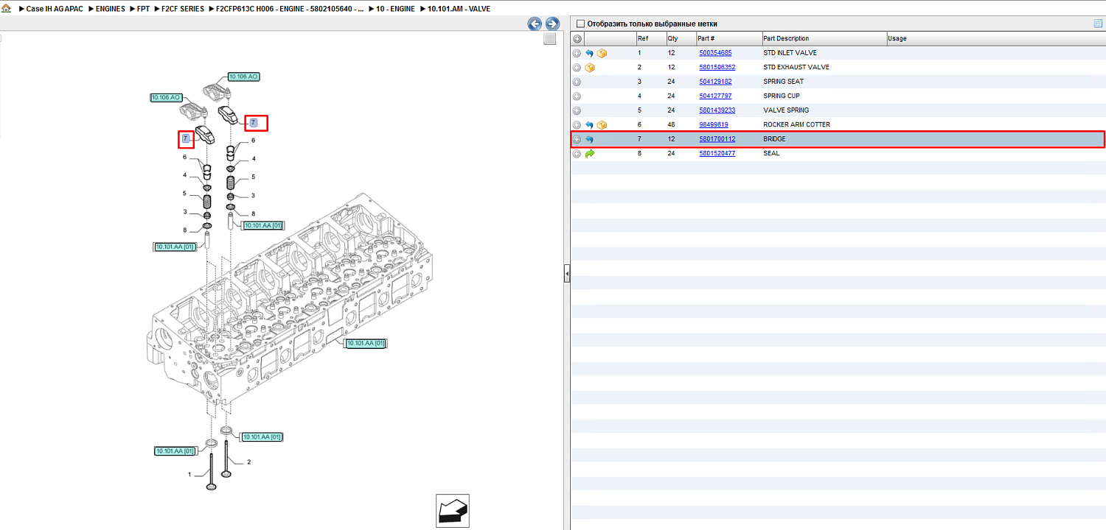This screenshot has width=1106, height=530.
Task: Open part number 5801700112 link
Action: pos(717,139)
